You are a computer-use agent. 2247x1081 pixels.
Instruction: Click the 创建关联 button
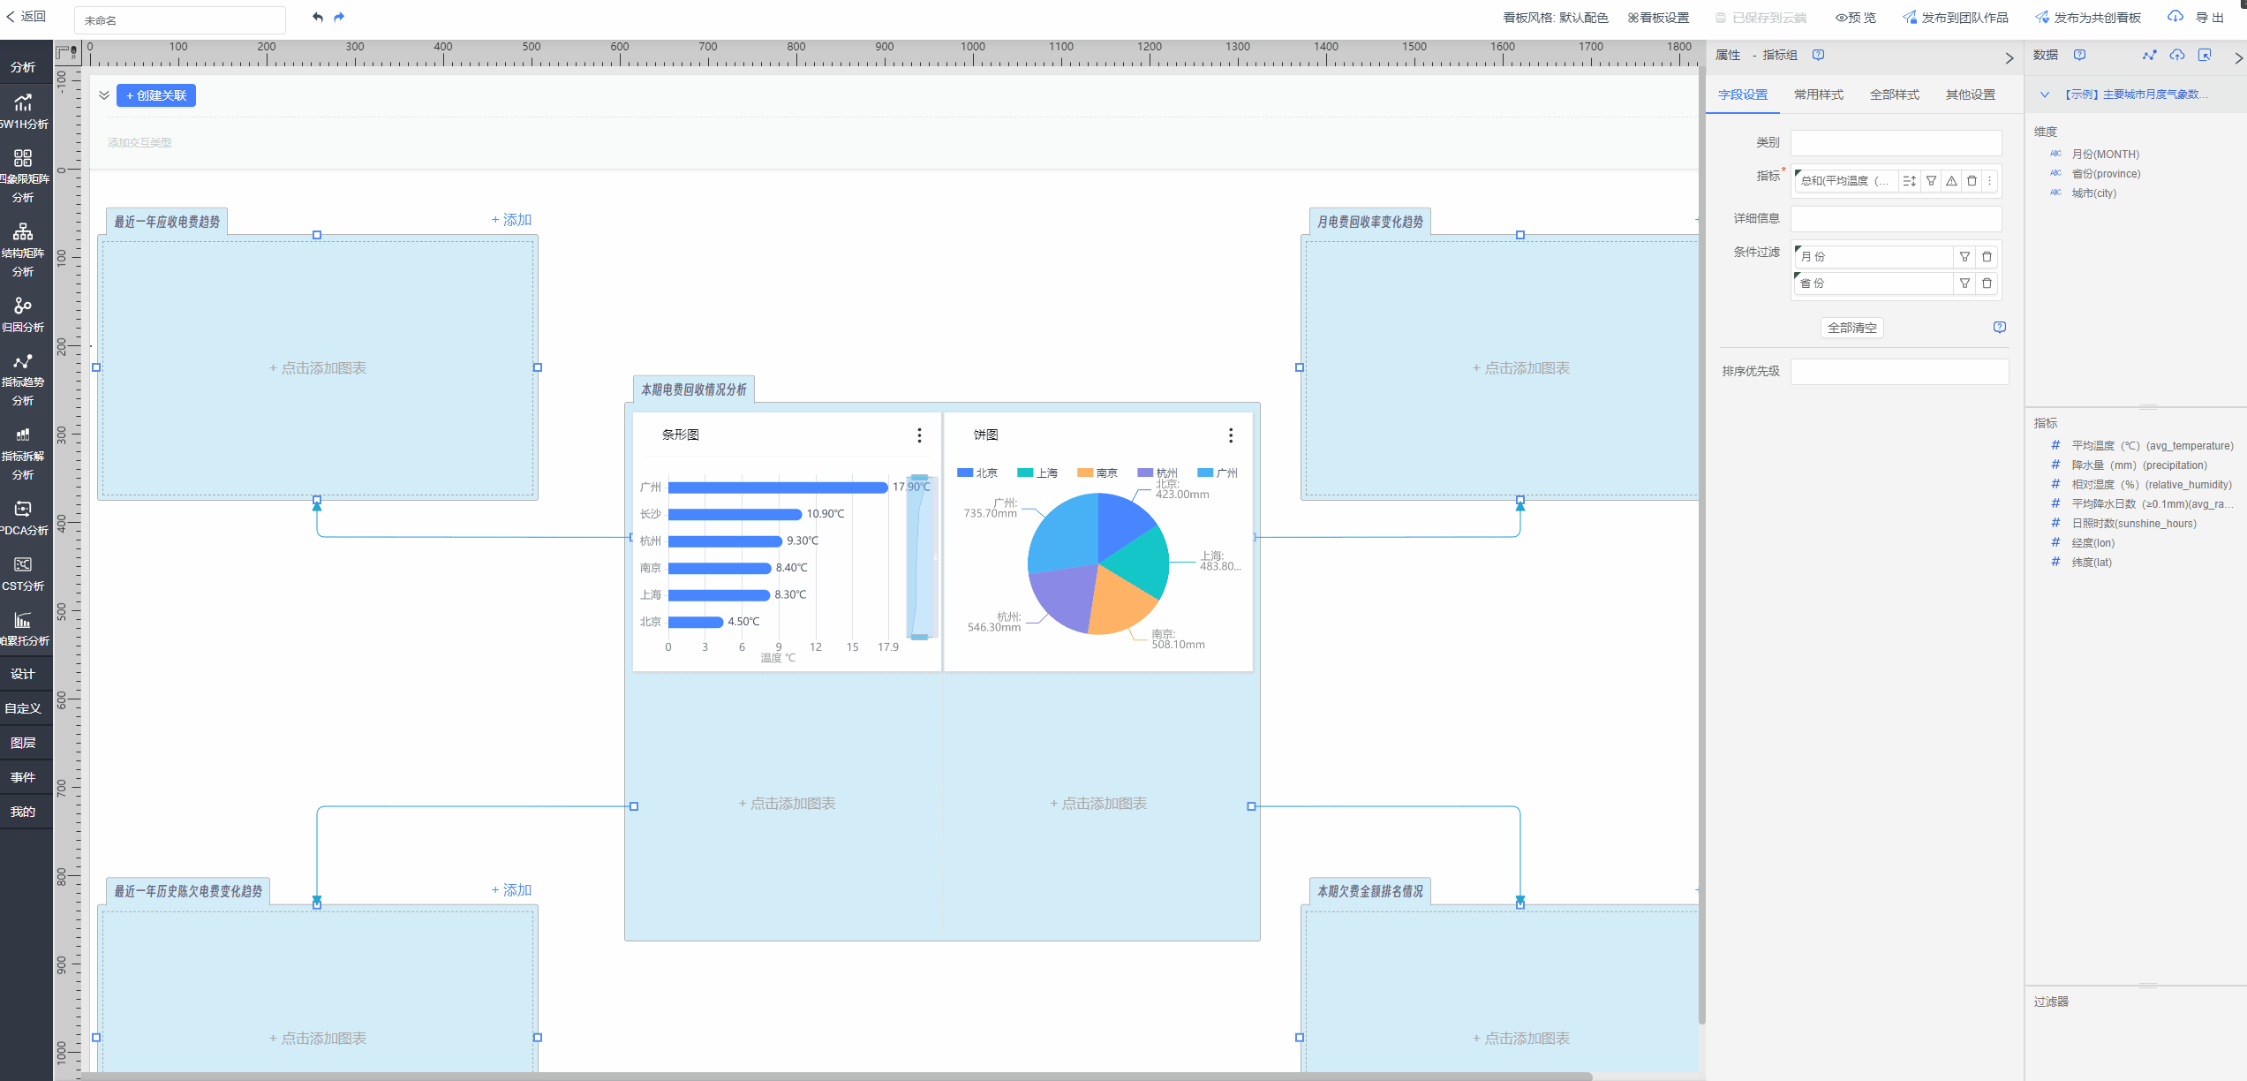click(x=156, y=95)
